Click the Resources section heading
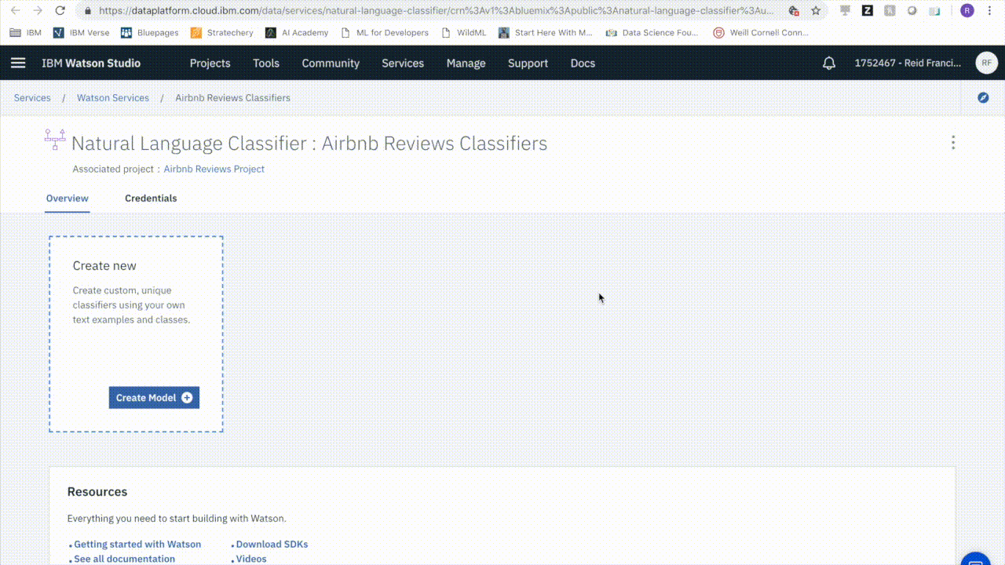The height and width of the screenshot is (565, 1005). (97, 492)
